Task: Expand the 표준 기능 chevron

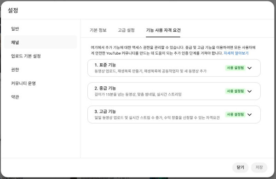Action: point(249,68)
